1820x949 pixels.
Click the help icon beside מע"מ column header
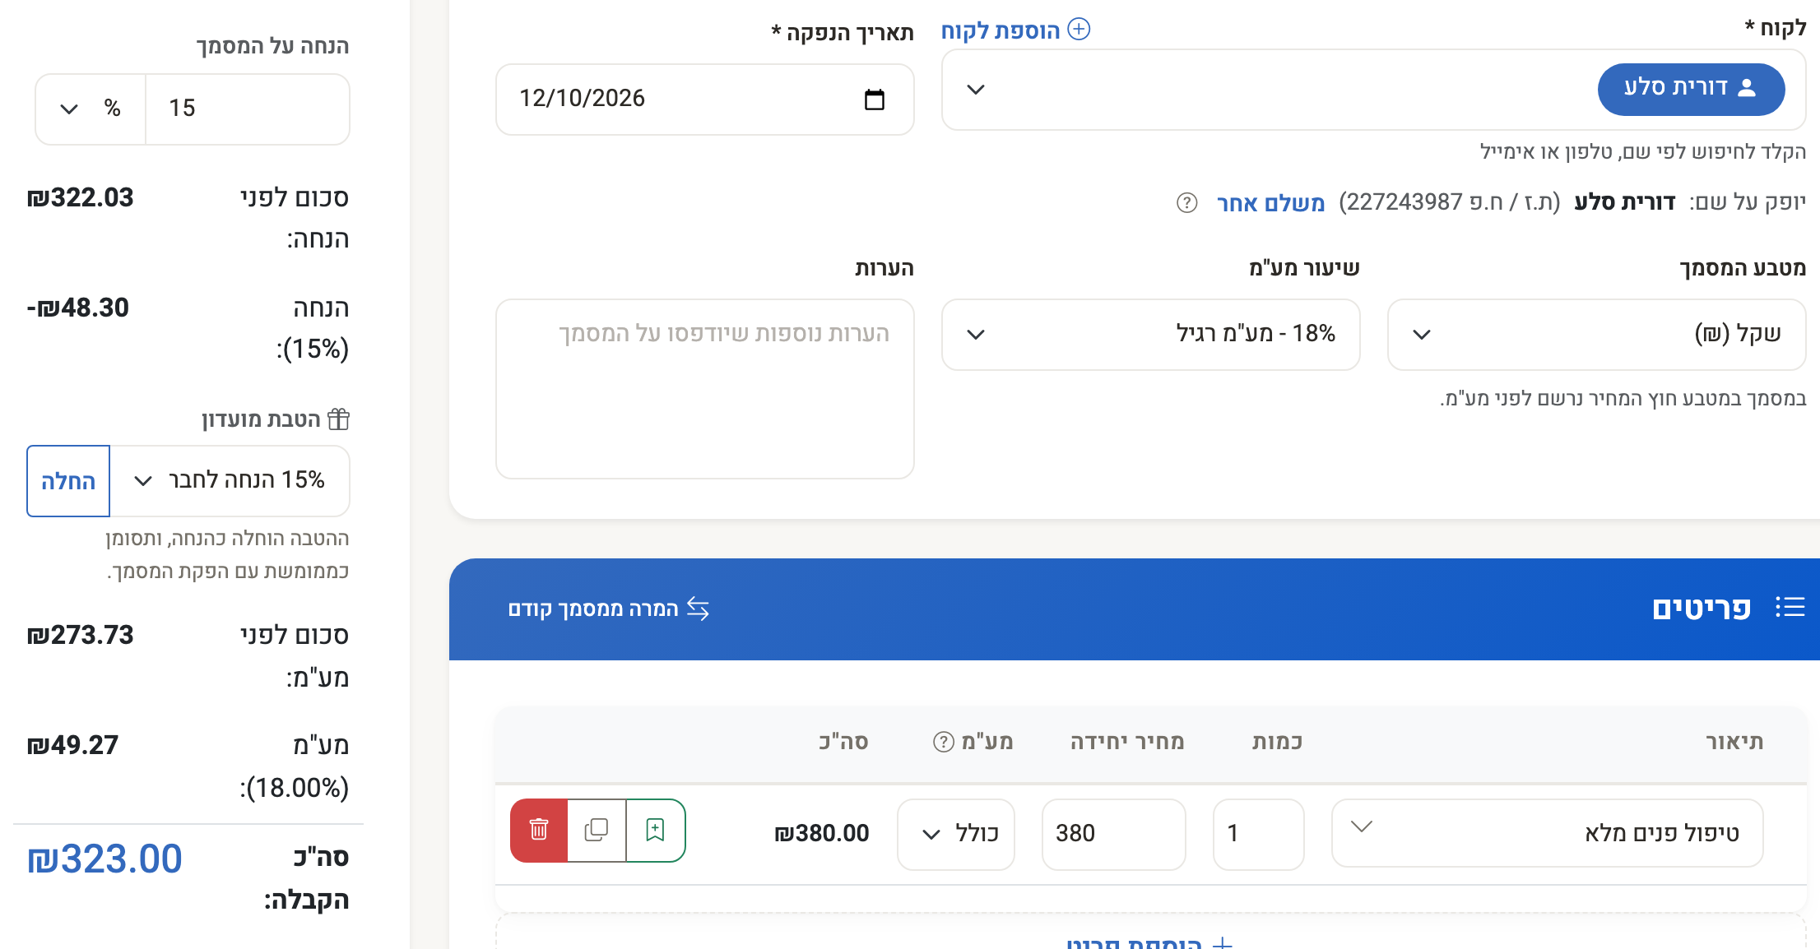pos(943,742)
